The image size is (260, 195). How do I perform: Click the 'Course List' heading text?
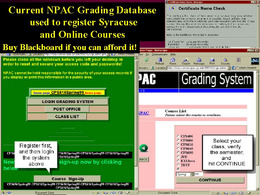coord(175,111)
